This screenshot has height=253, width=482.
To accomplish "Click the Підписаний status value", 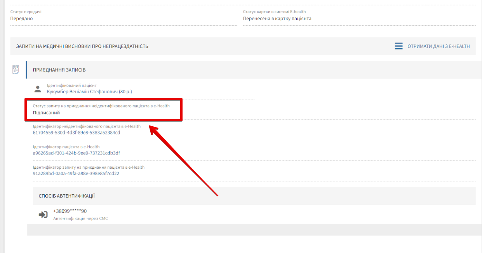I will (46, 113).
